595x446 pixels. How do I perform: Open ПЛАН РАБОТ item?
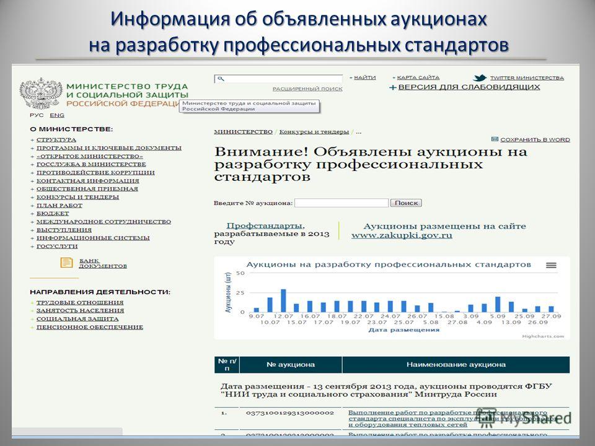click(59, 206)
